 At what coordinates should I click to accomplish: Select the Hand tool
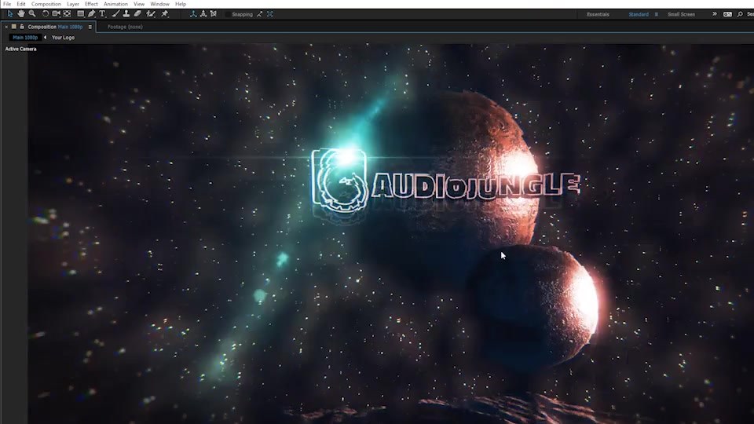20,14
